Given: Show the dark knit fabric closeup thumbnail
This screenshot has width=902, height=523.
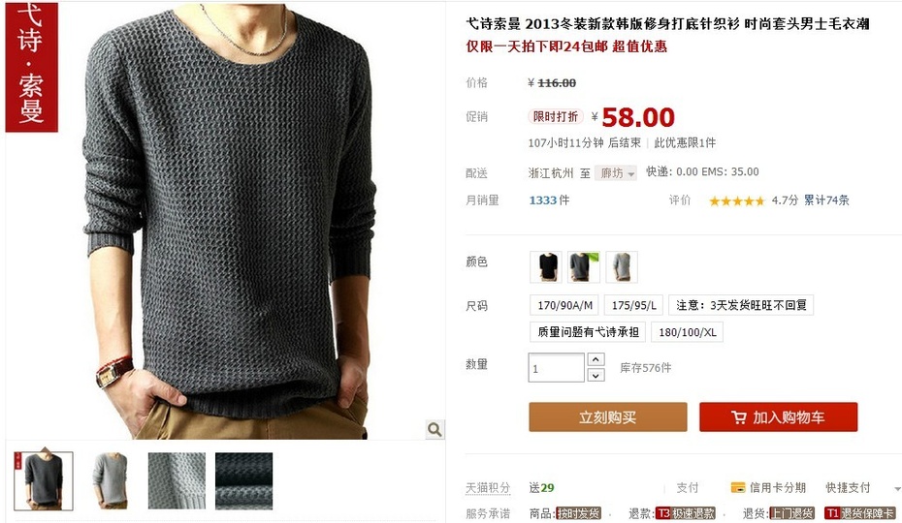Looking at the screenshot, I should pos(243,481).
